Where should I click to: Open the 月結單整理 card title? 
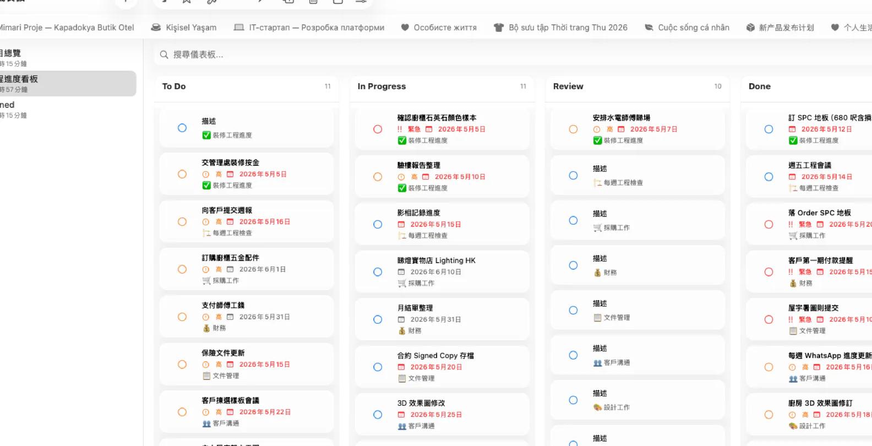tap(415, 308)
